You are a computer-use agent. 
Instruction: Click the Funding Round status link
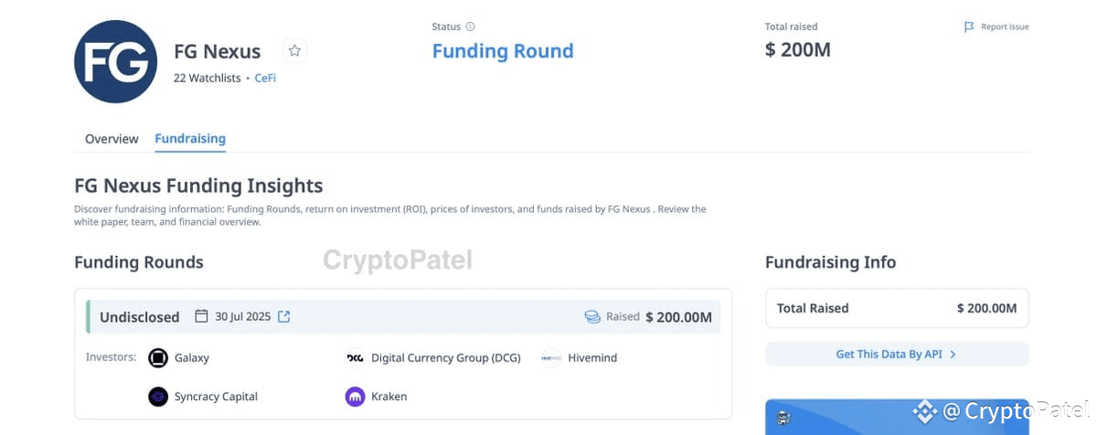(503, 51)
